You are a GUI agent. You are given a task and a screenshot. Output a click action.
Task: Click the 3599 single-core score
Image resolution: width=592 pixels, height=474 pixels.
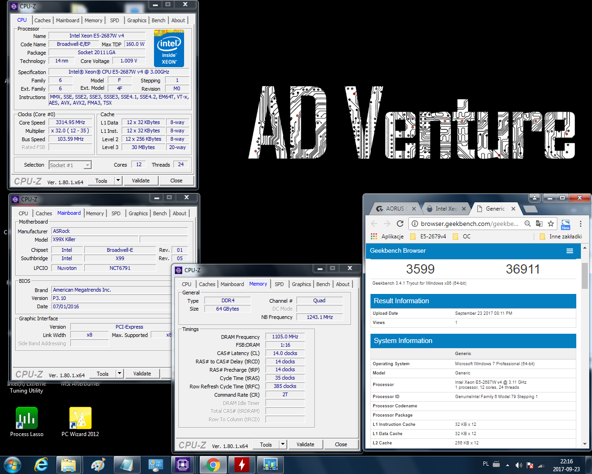420,269
